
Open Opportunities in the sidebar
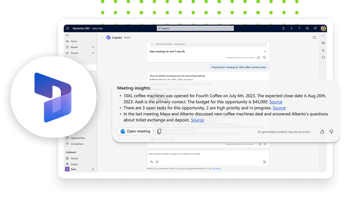pyautogui.click(x=78, y=138)
